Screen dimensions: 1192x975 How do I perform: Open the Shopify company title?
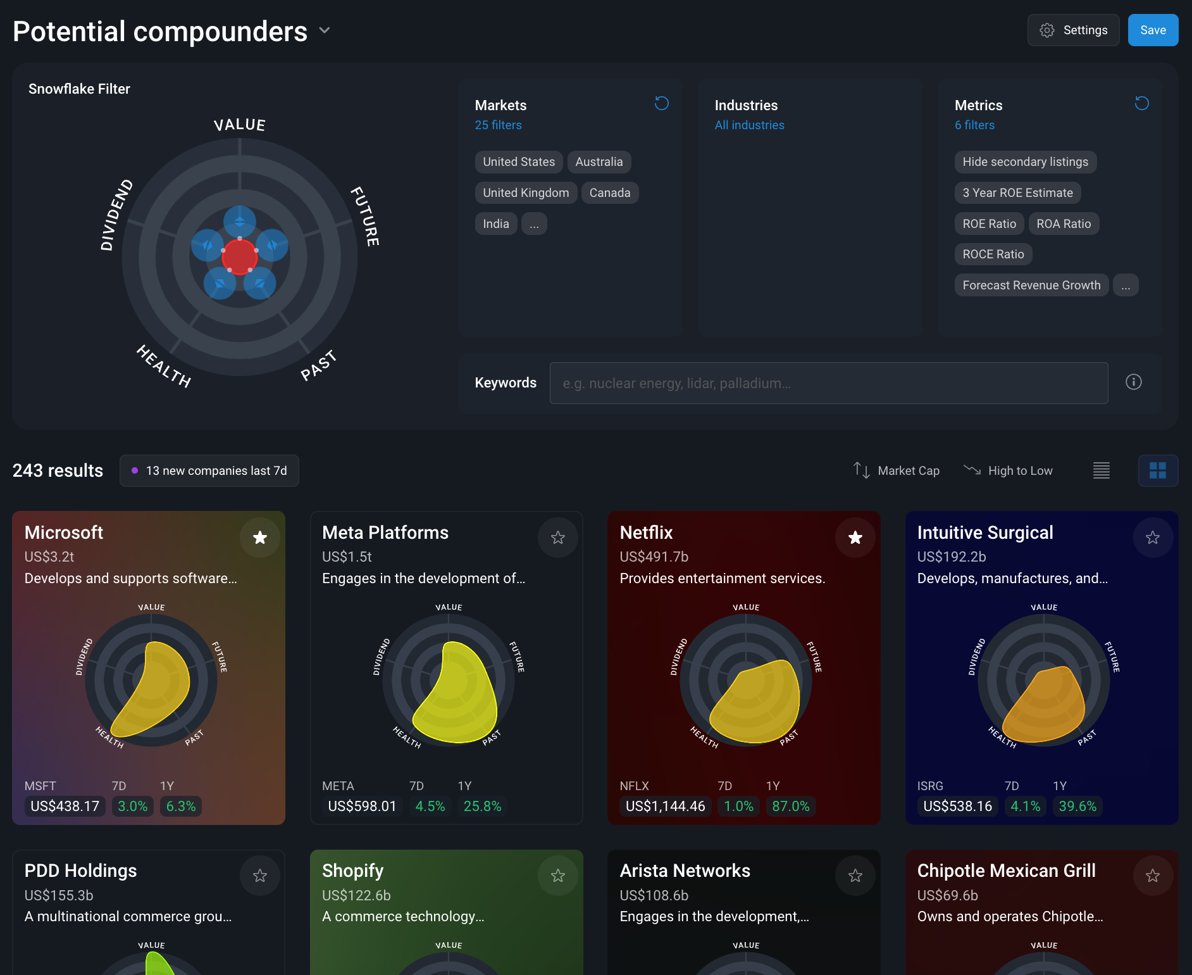pos(352,871)
